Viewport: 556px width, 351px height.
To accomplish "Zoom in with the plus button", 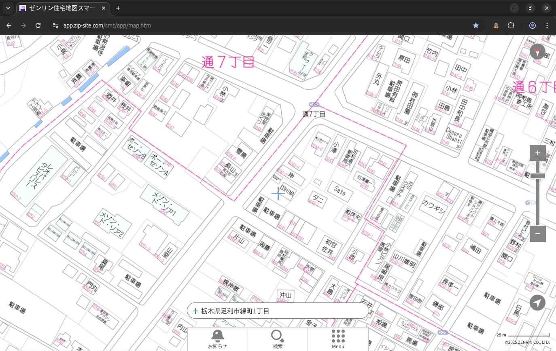I will (x=537, y=153).
